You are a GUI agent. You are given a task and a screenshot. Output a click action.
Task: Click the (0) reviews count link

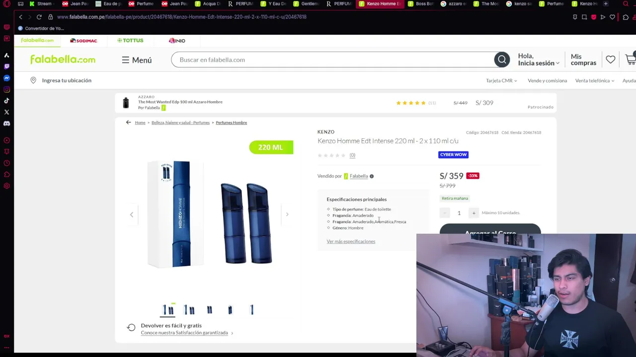[x=352, y=155]
